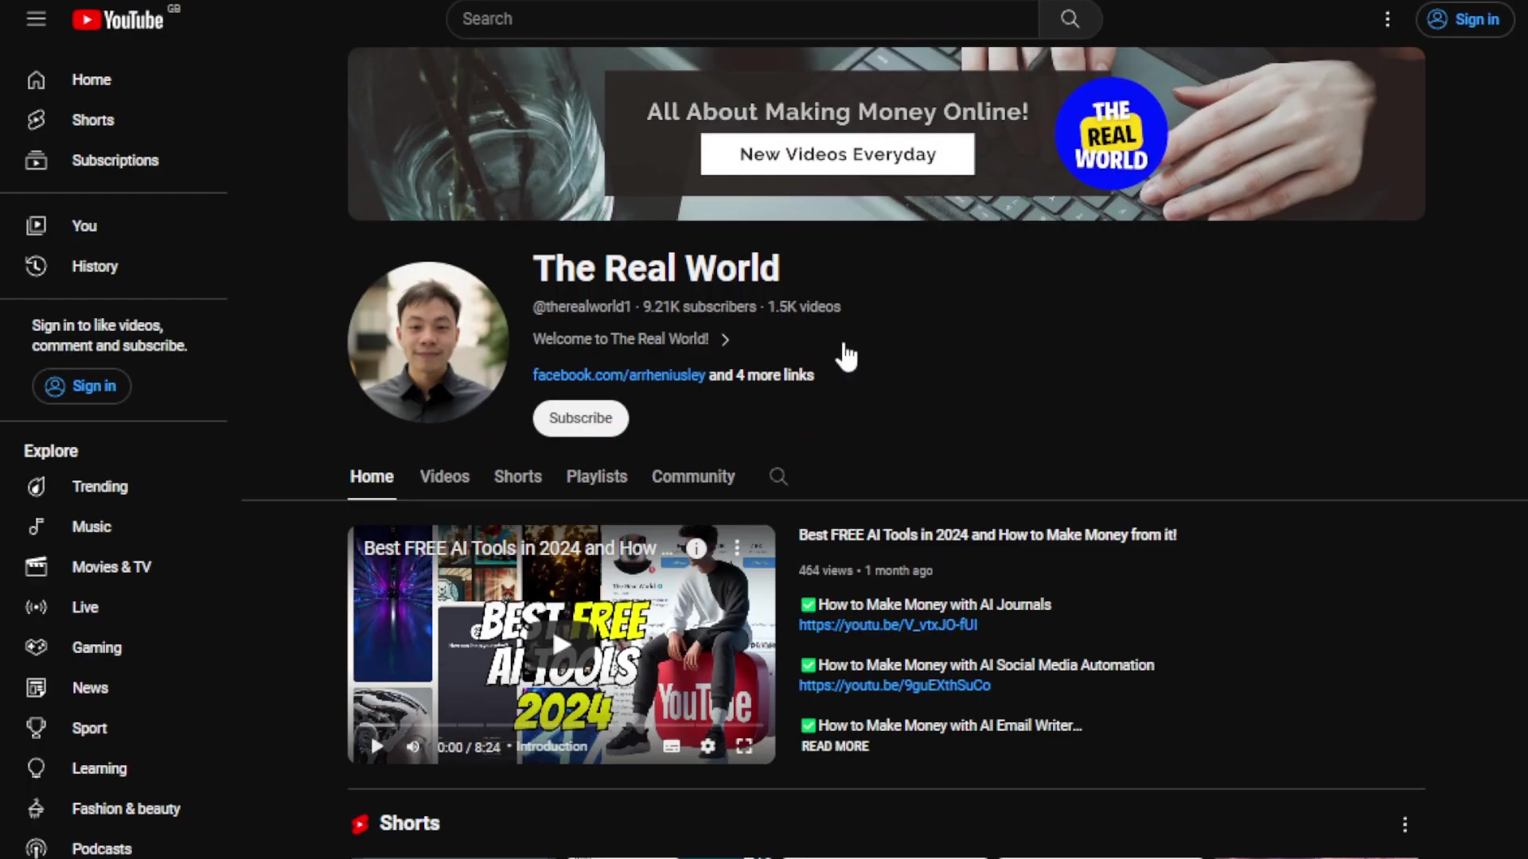Viewport: 1528px width, 859px height.
Task: Mute the featured video volume
Action: tap(413, 747)
